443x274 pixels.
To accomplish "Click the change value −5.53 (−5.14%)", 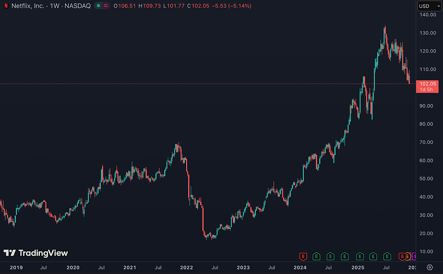I will (231, 6).
